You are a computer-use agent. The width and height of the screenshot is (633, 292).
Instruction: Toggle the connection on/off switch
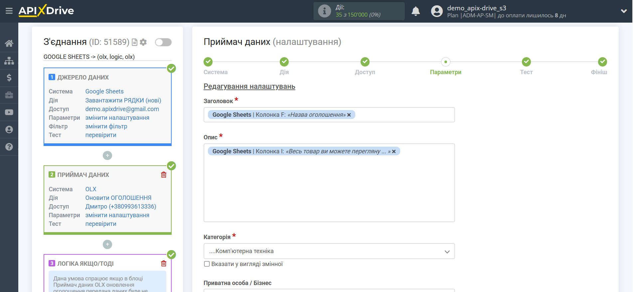tap(163, 42)
